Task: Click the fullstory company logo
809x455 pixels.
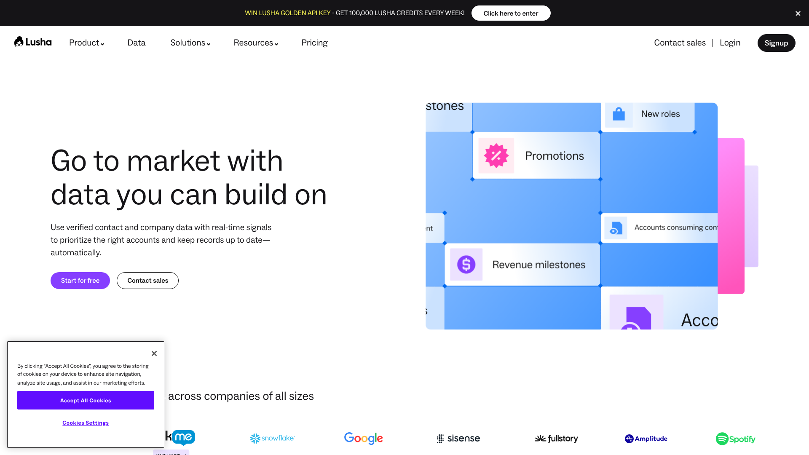Action: point(556,439)
